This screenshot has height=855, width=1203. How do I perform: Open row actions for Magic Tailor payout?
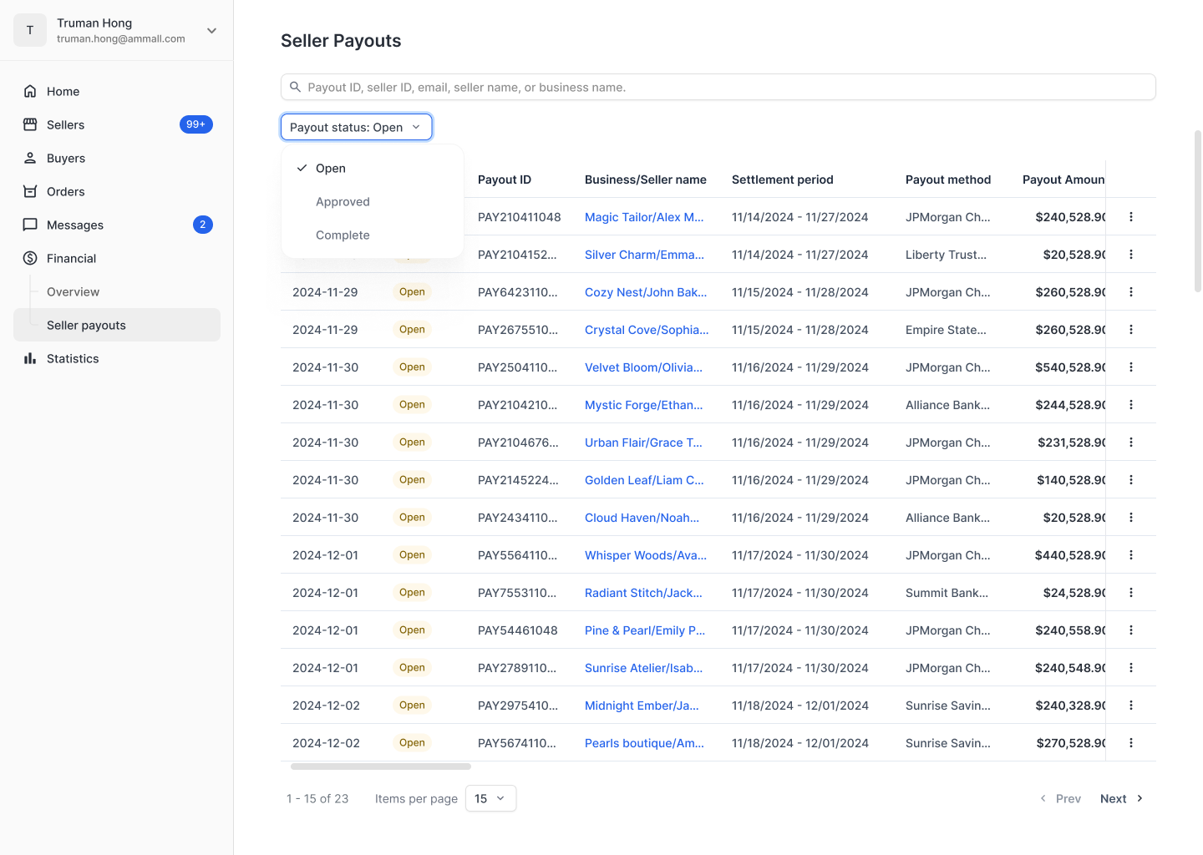(1131, 217)
